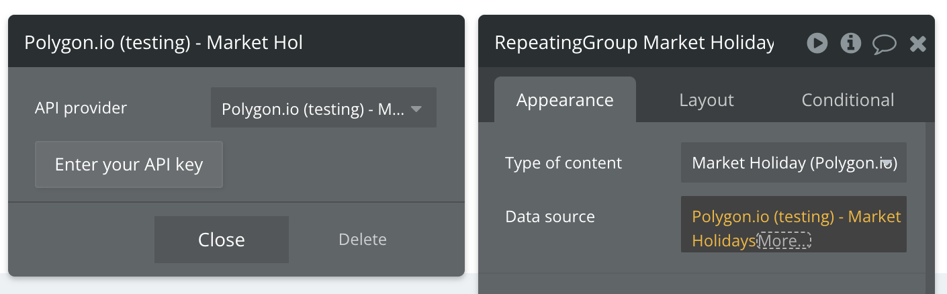Click the property editor vertical scrollbar

(x=930, y=201)
